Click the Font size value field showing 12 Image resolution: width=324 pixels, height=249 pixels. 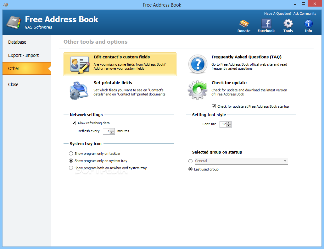coord(223,124)
